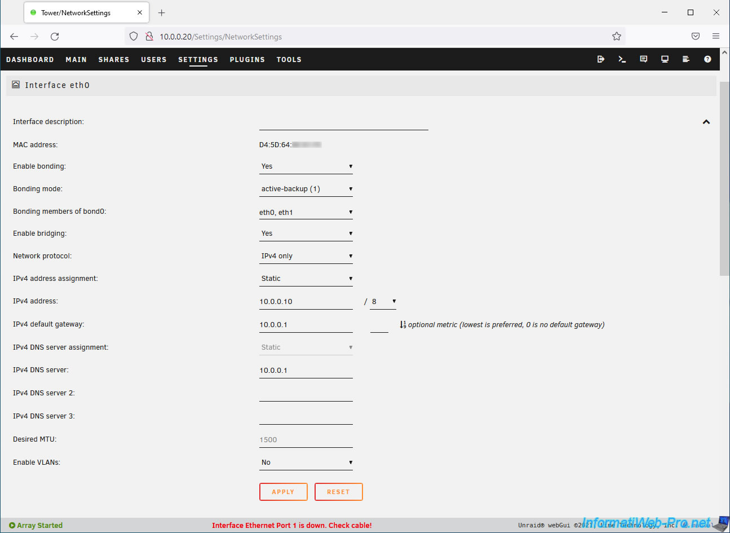Expand the Network protocol dropdown
This screenshot has height=533, width=730.
[x=306, y=256]
